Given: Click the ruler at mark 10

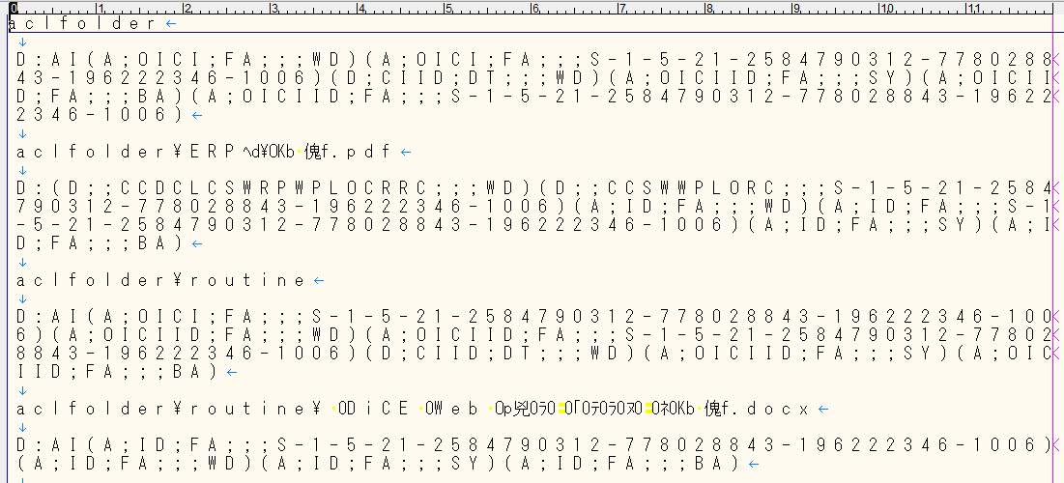Looking at the screenshot, I should 885,9.
